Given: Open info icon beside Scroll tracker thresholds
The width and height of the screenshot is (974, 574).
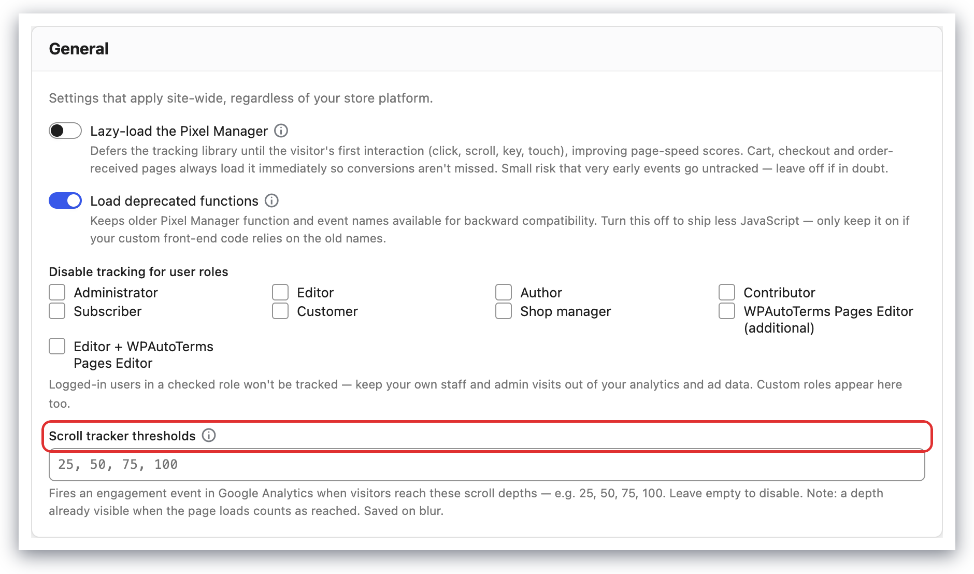Looking at the screenshot, I should [209, 435].
